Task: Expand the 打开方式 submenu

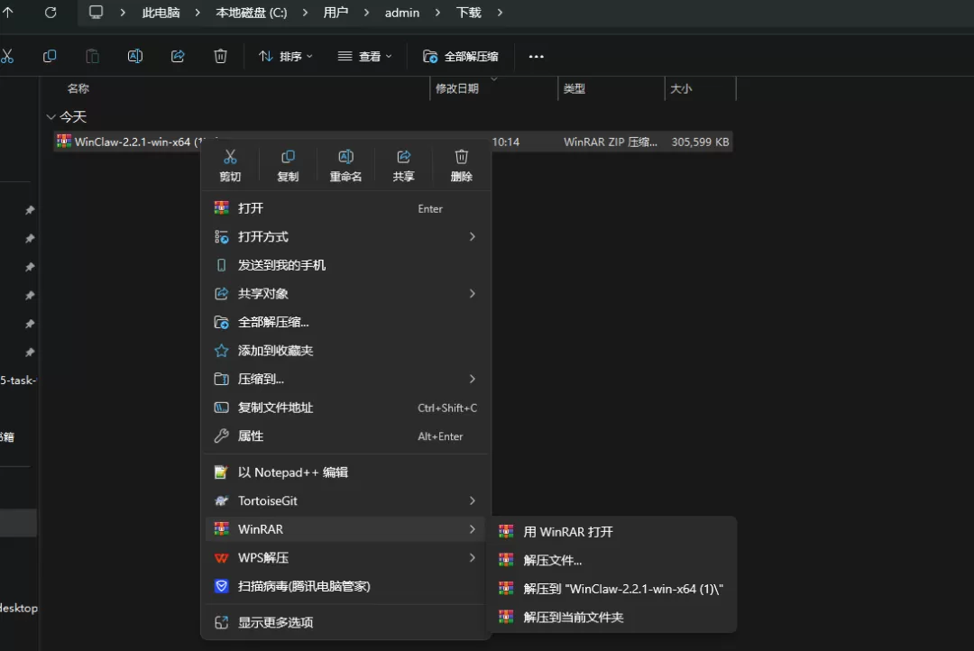Action: pos(345,236)
